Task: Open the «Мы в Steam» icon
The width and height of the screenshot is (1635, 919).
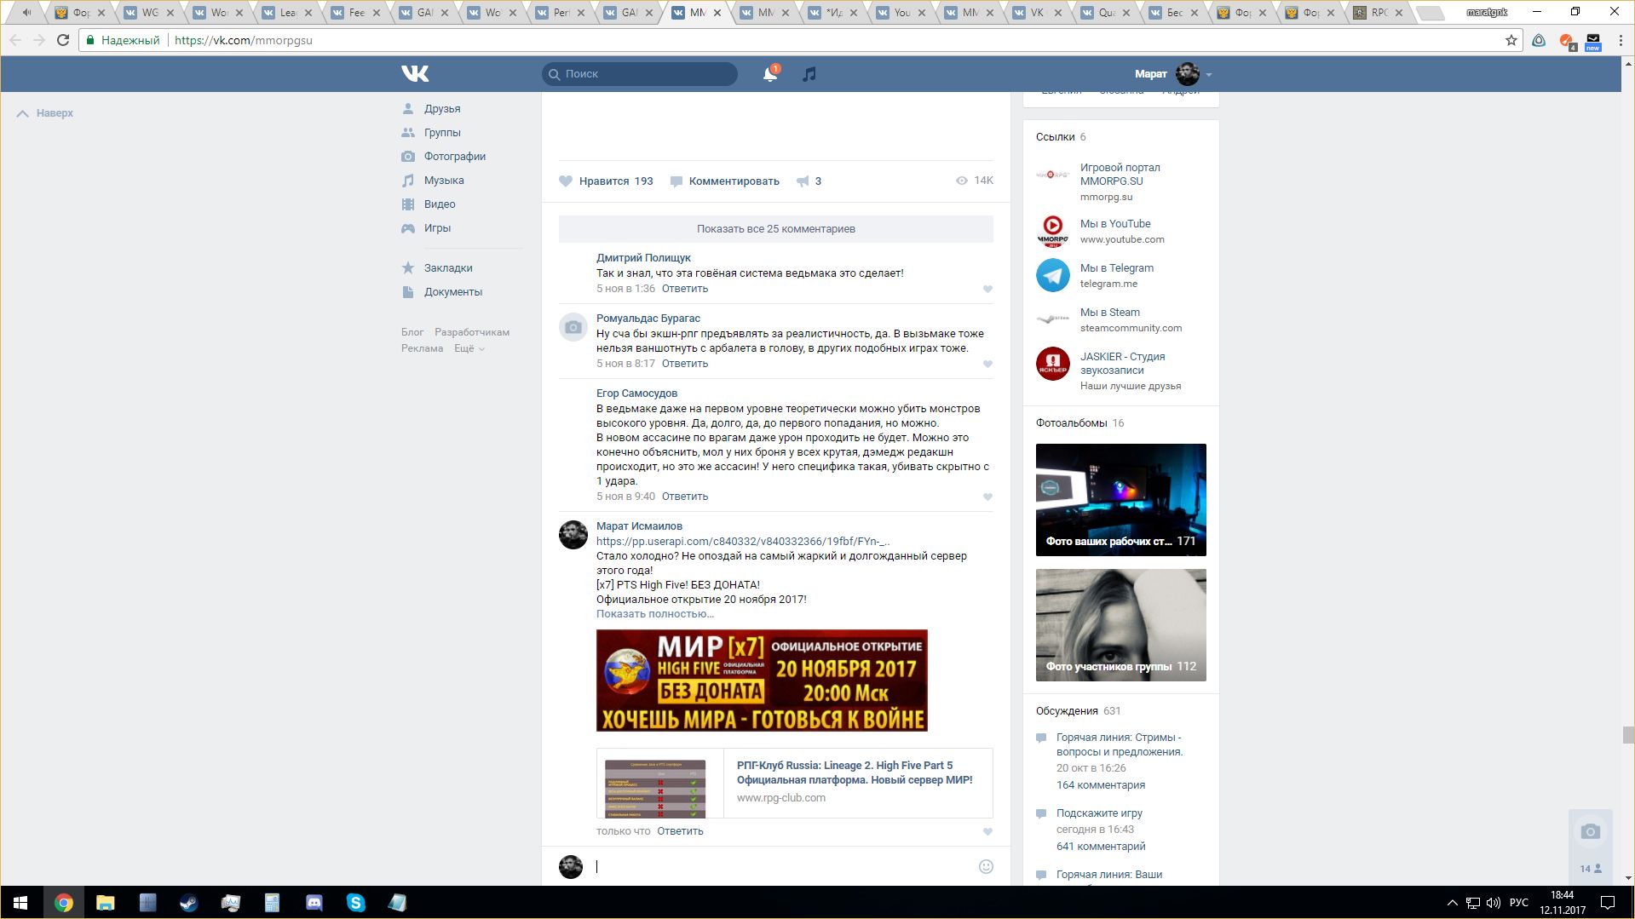Action: (1053, 319)
